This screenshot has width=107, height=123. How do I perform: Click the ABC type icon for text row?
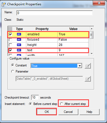click(19, 50)
